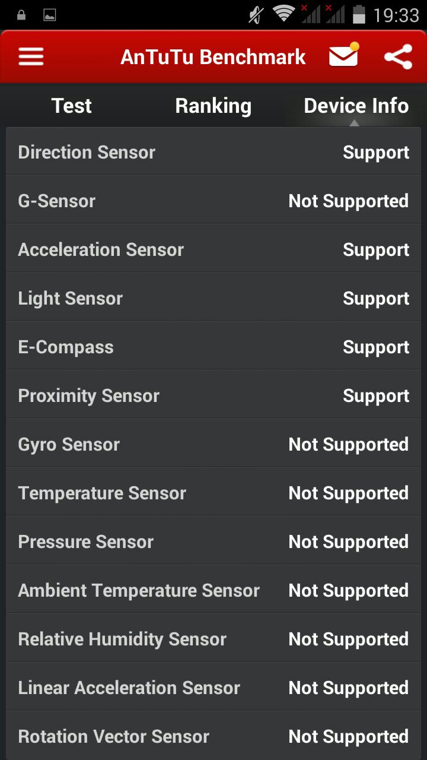
Task: Tap the share icon
Action: [398, 57]
